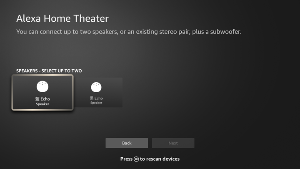Click the 'You can connect up to two speakers' description
The height and width of the screenshot is (169, 300).
coord(129,32)
